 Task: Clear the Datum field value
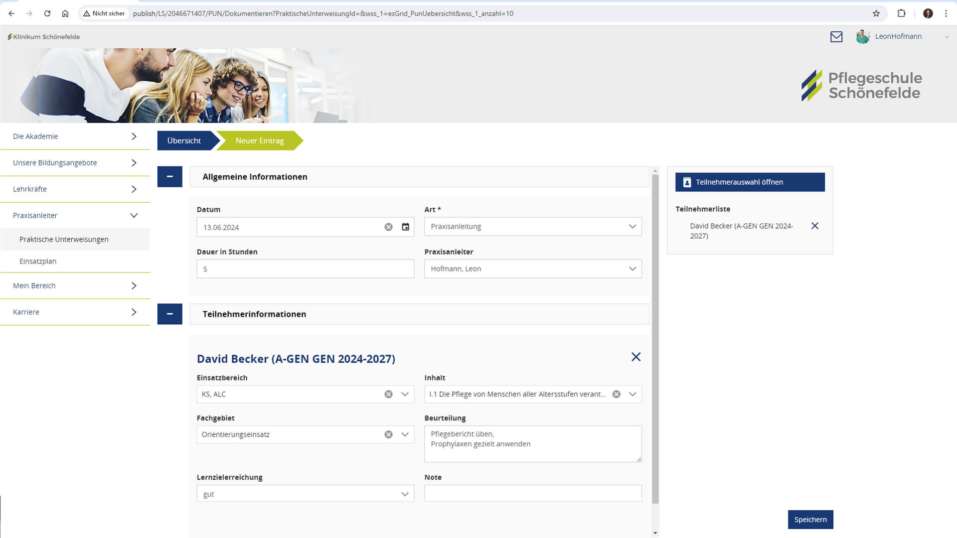[x=388, y=227]
